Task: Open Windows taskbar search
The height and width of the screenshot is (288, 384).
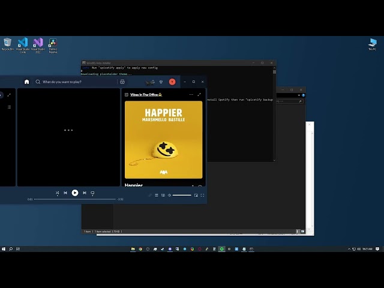Action: click(x=11, y=249)
